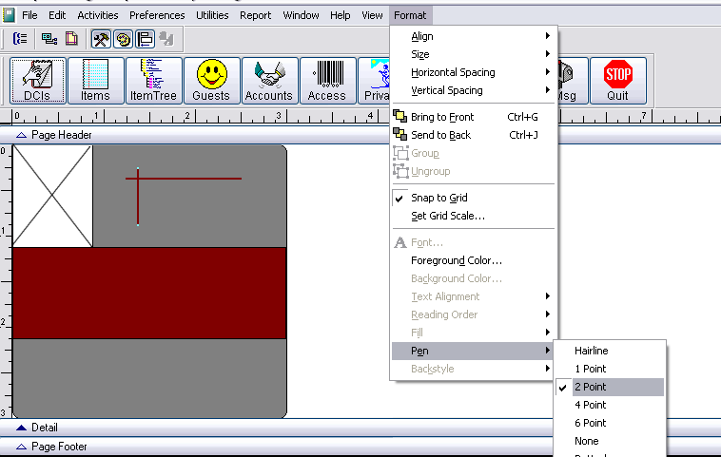Open the Preferences menu
The width and height of the screenshot is (721, 457).
[157, 15]
